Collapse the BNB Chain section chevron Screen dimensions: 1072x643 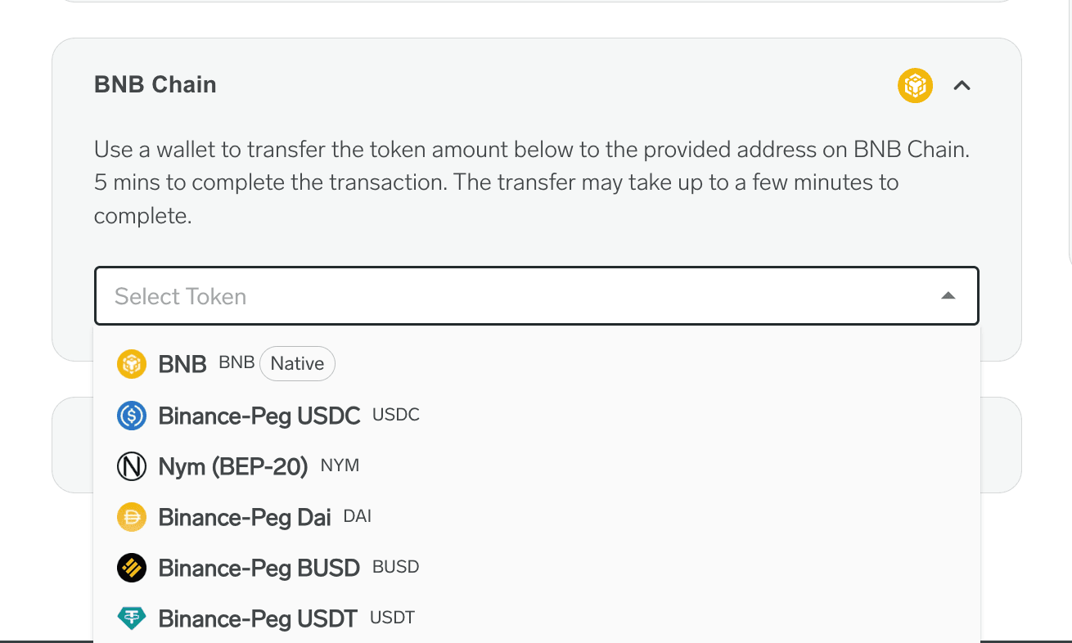click(962, 85)
